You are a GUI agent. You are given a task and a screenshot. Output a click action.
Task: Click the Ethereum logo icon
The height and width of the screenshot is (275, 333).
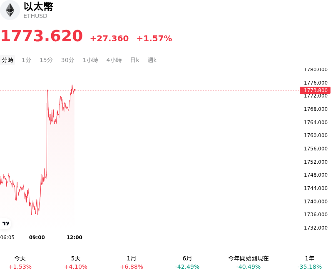pos(10,10)
